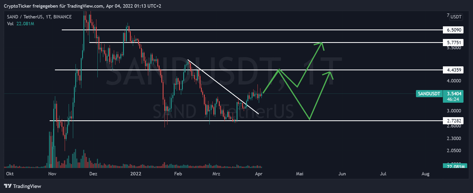The width and height of the screenshot is (473, 193).
Task: Click the USDT currency label
Action: (456, 17)
